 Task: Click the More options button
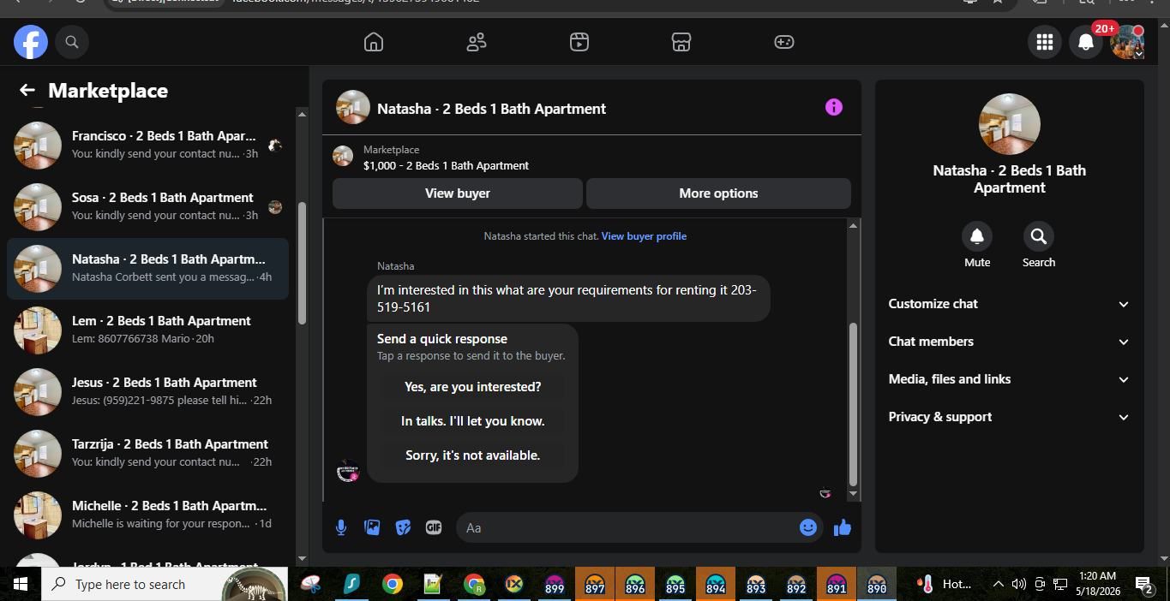[x=718, y=193]
